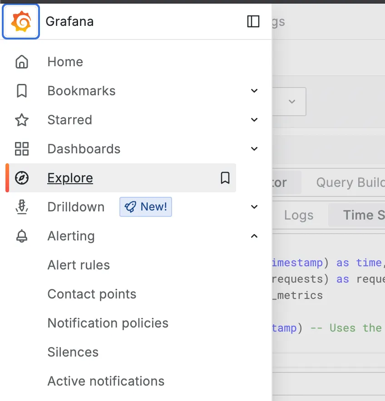The image size is (385, 401).
Task: Click the Explore compass icon
Action: point(22,178)
